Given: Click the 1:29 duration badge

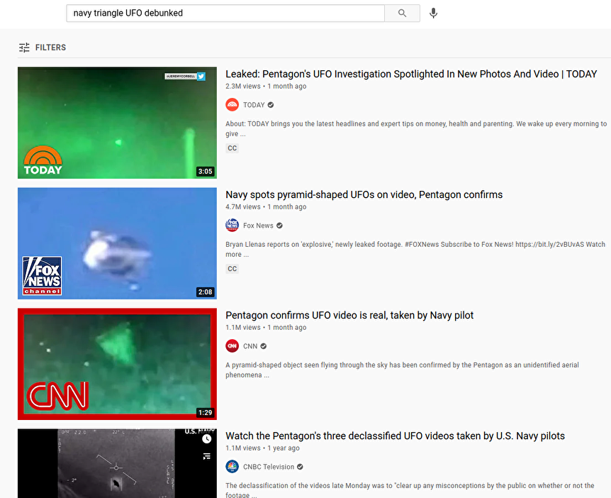Looking at the screenshot, I should [x=206, y=413].
